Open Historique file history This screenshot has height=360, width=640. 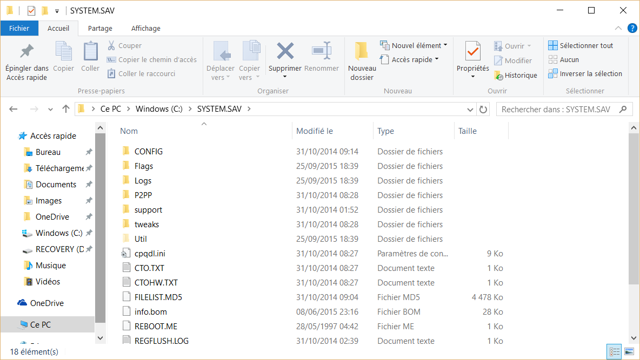(516, 75)
